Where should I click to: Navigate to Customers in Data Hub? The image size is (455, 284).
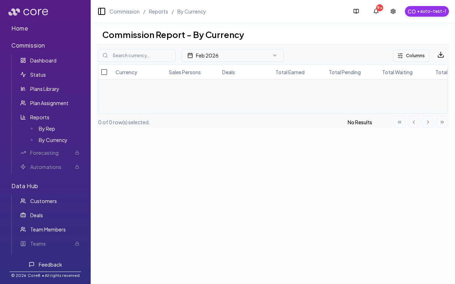(x=43, y=201)
